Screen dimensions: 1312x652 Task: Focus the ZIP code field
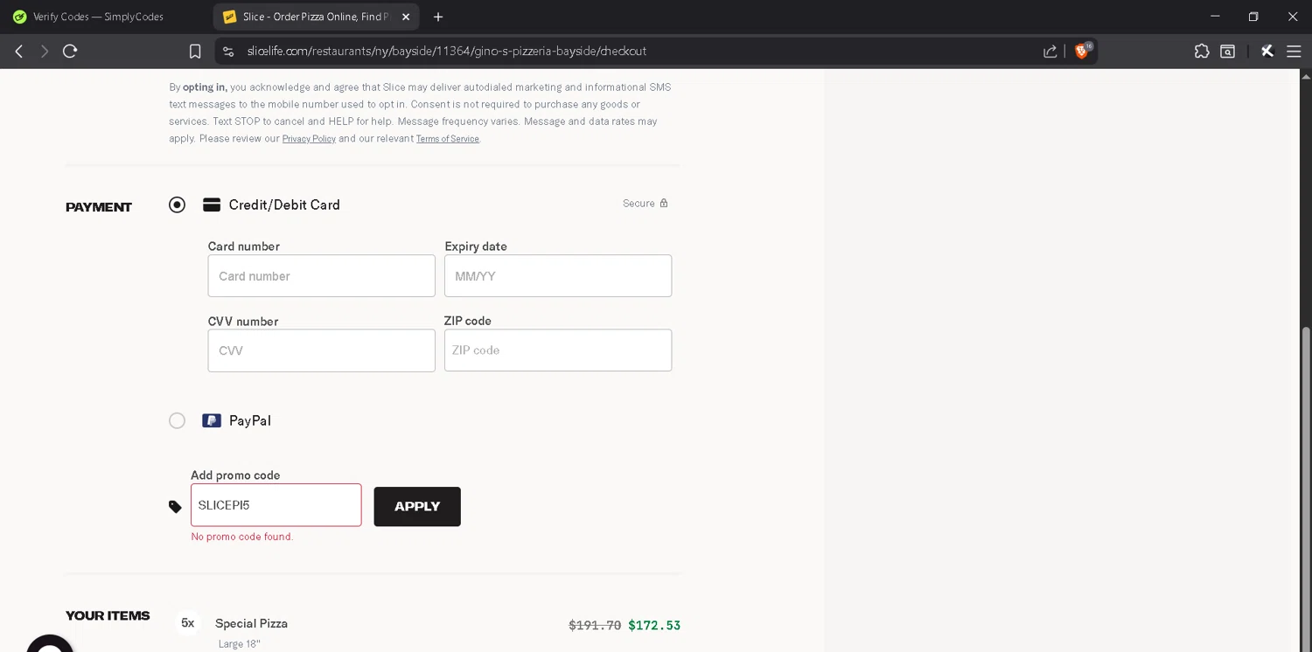tap(558, 350)
